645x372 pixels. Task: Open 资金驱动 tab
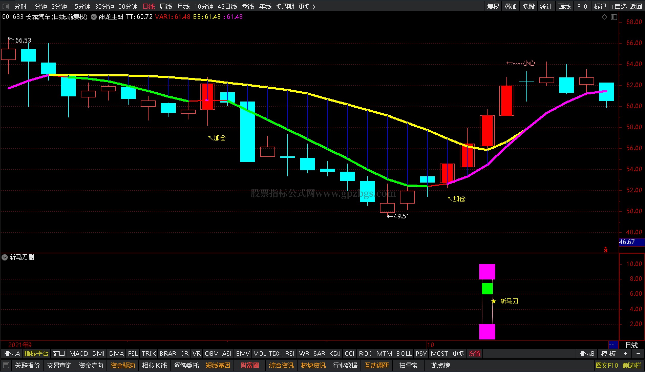click(123, 365)
